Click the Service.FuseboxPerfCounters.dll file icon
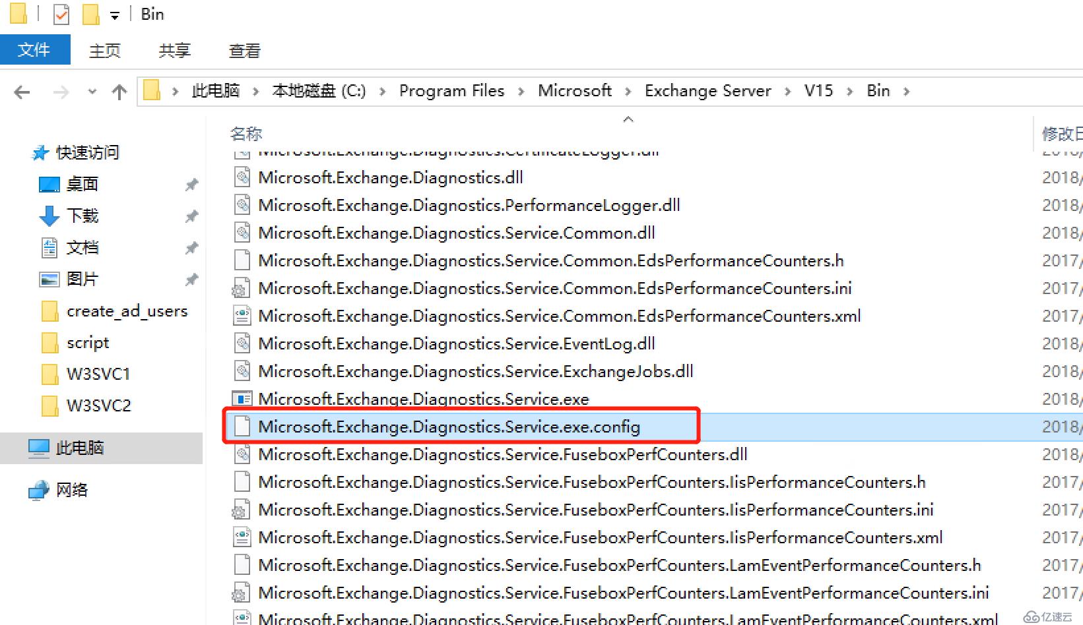 tap(242, 454)
